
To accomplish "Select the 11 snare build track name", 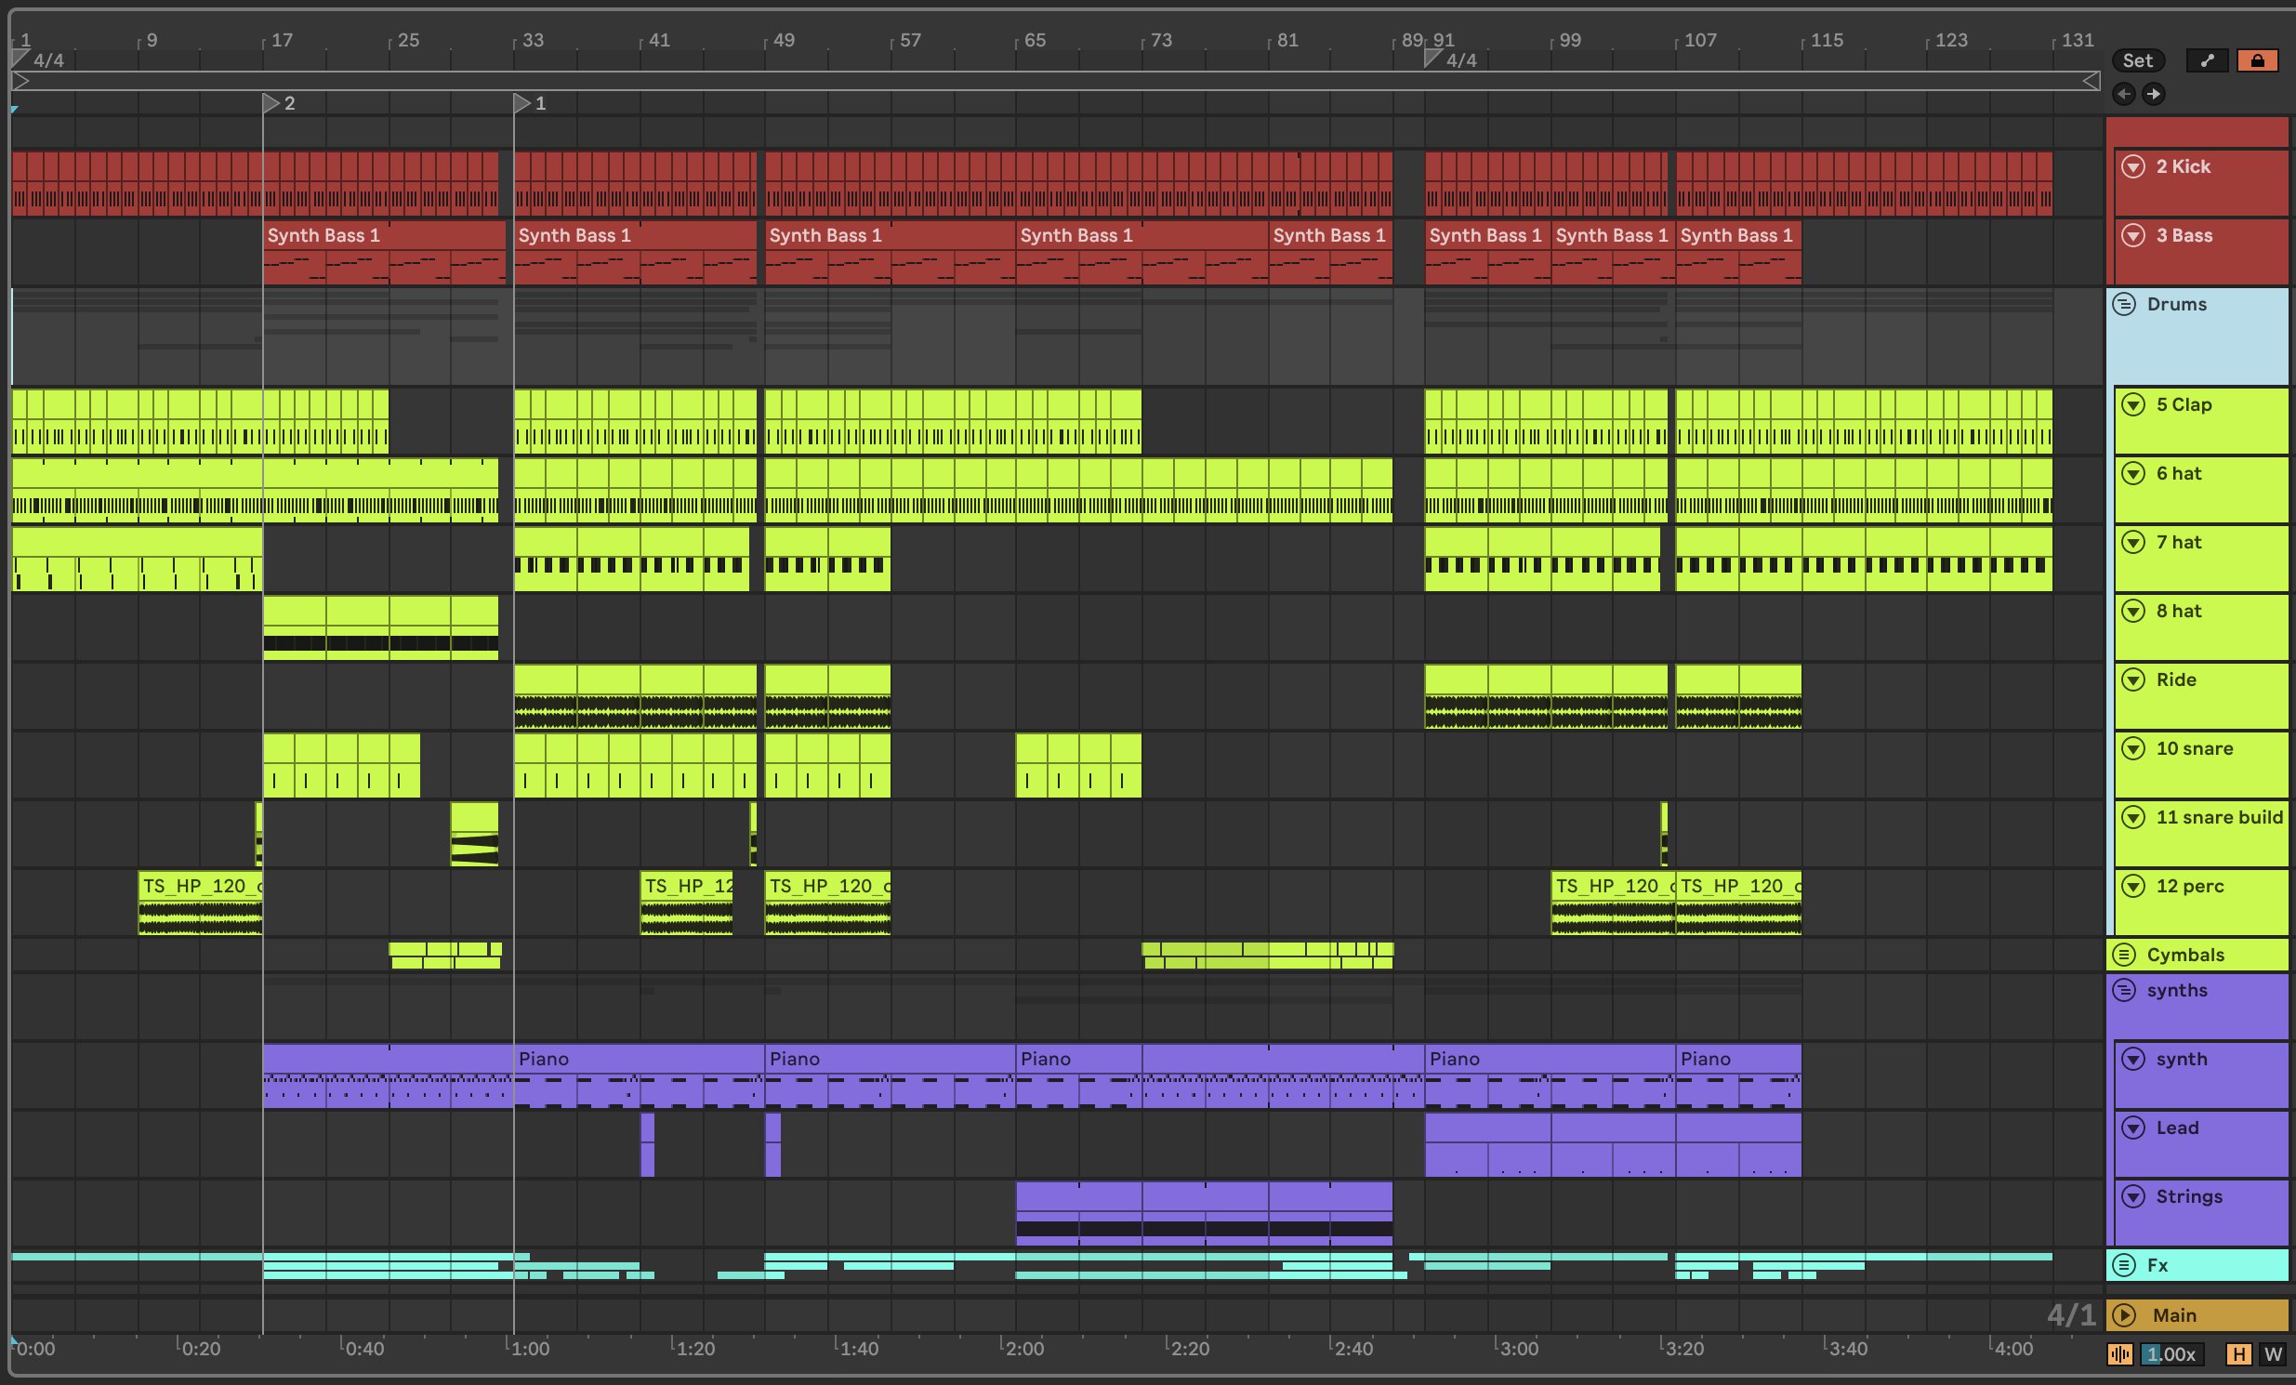I will click(x=2220, y=817).
